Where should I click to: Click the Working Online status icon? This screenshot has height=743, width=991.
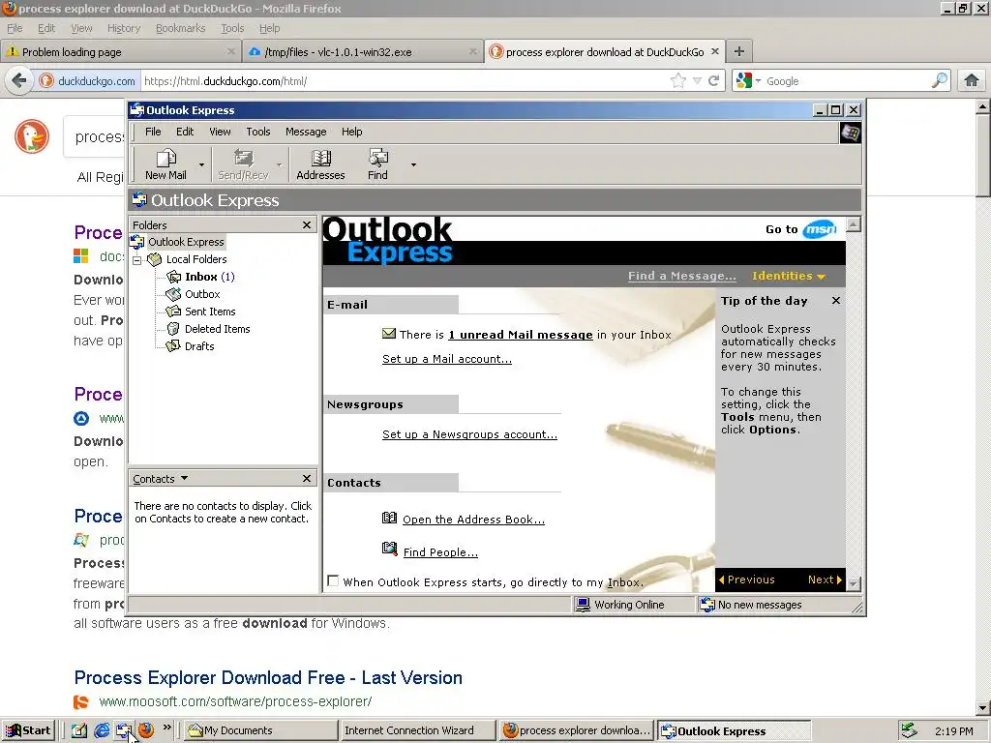(583, 605)
